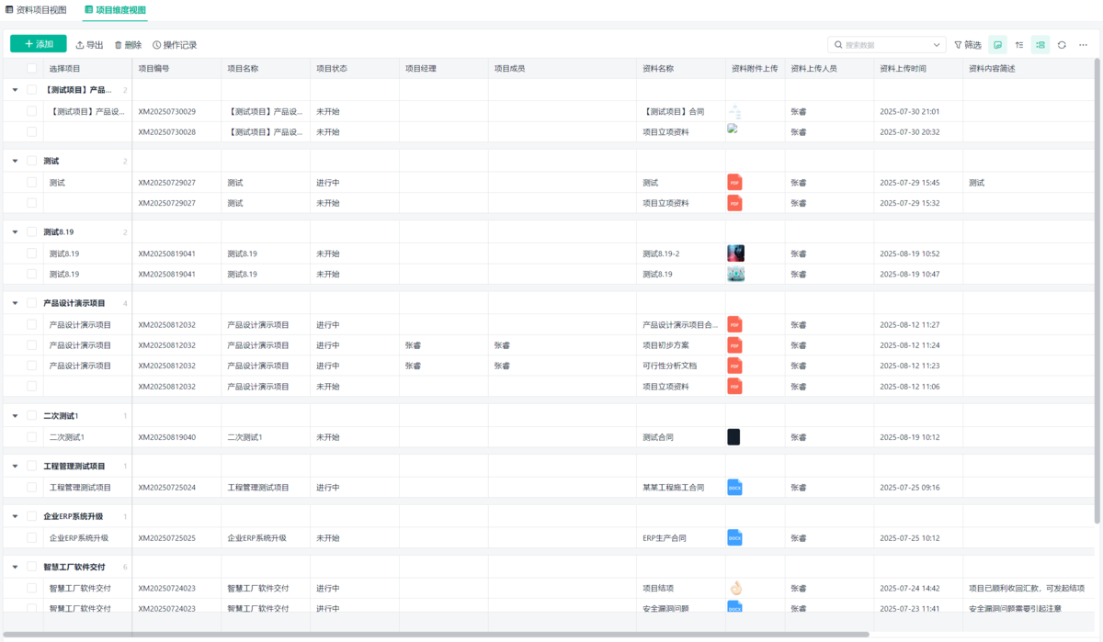The width and height of the screenshot is (1103, 642).
Task: Click 测试8.19-2 document name
Action: tap(661, 253)
